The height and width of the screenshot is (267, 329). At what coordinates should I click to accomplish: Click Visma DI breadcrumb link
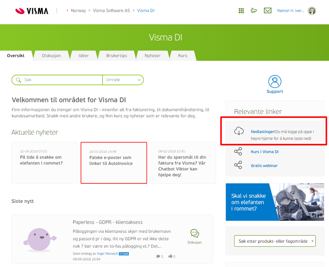146,11
